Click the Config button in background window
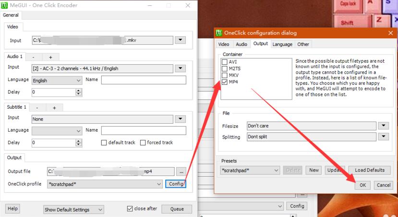 [x=297, y=206]
